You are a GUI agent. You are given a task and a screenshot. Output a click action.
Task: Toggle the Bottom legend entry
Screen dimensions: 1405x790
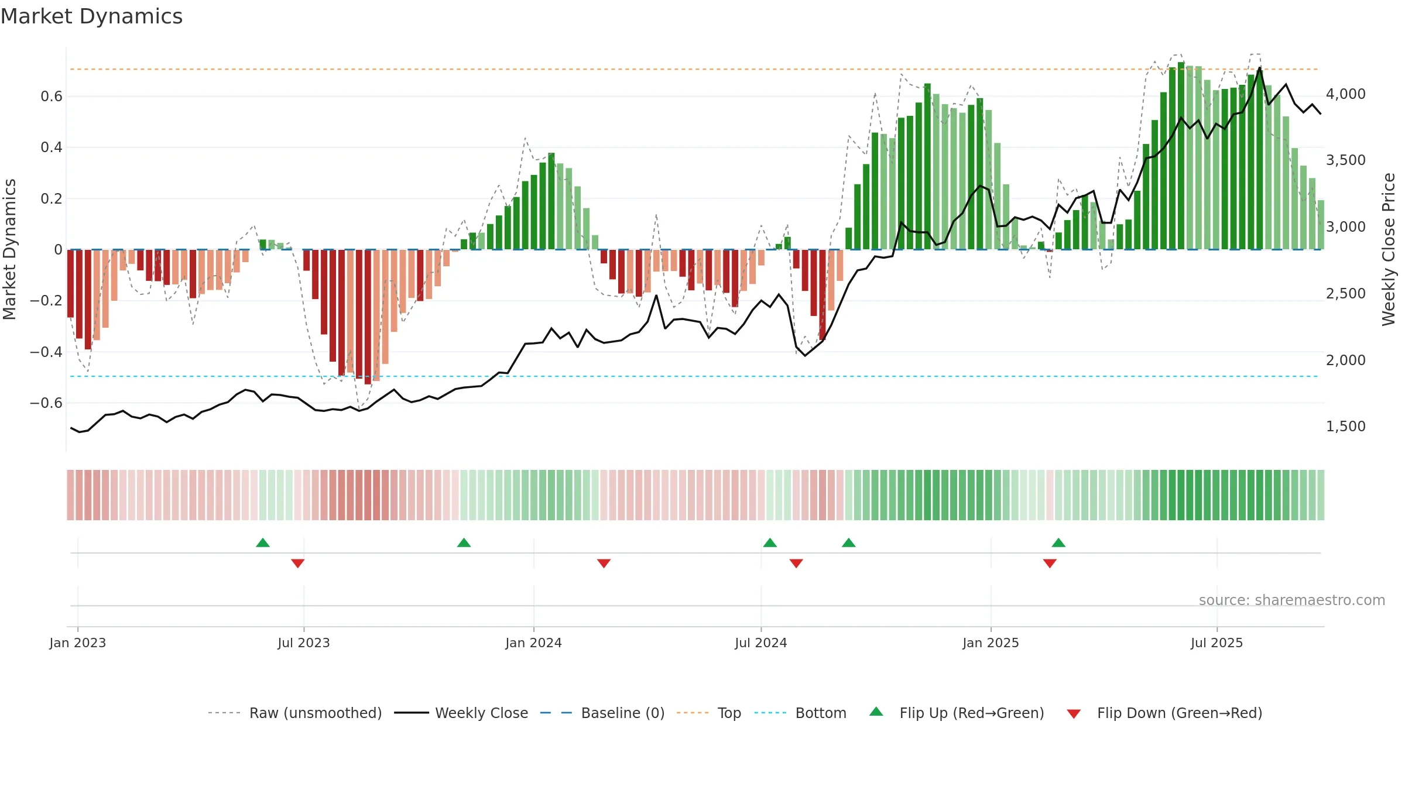pos(800,713)
